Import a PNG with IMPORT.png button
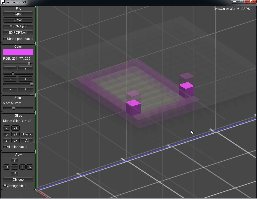257x199 pixels. [18, 26]
